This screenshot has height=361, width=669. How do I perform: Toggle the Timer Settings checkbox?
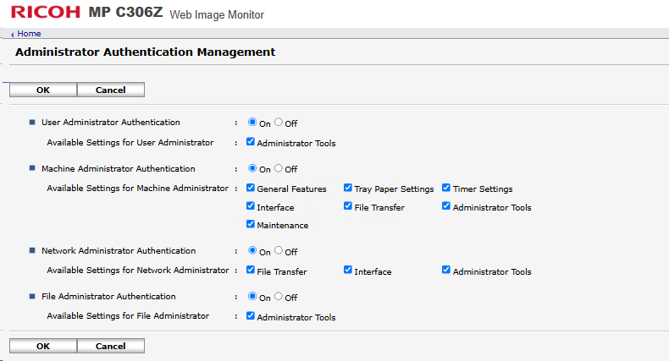click(445, 188)
